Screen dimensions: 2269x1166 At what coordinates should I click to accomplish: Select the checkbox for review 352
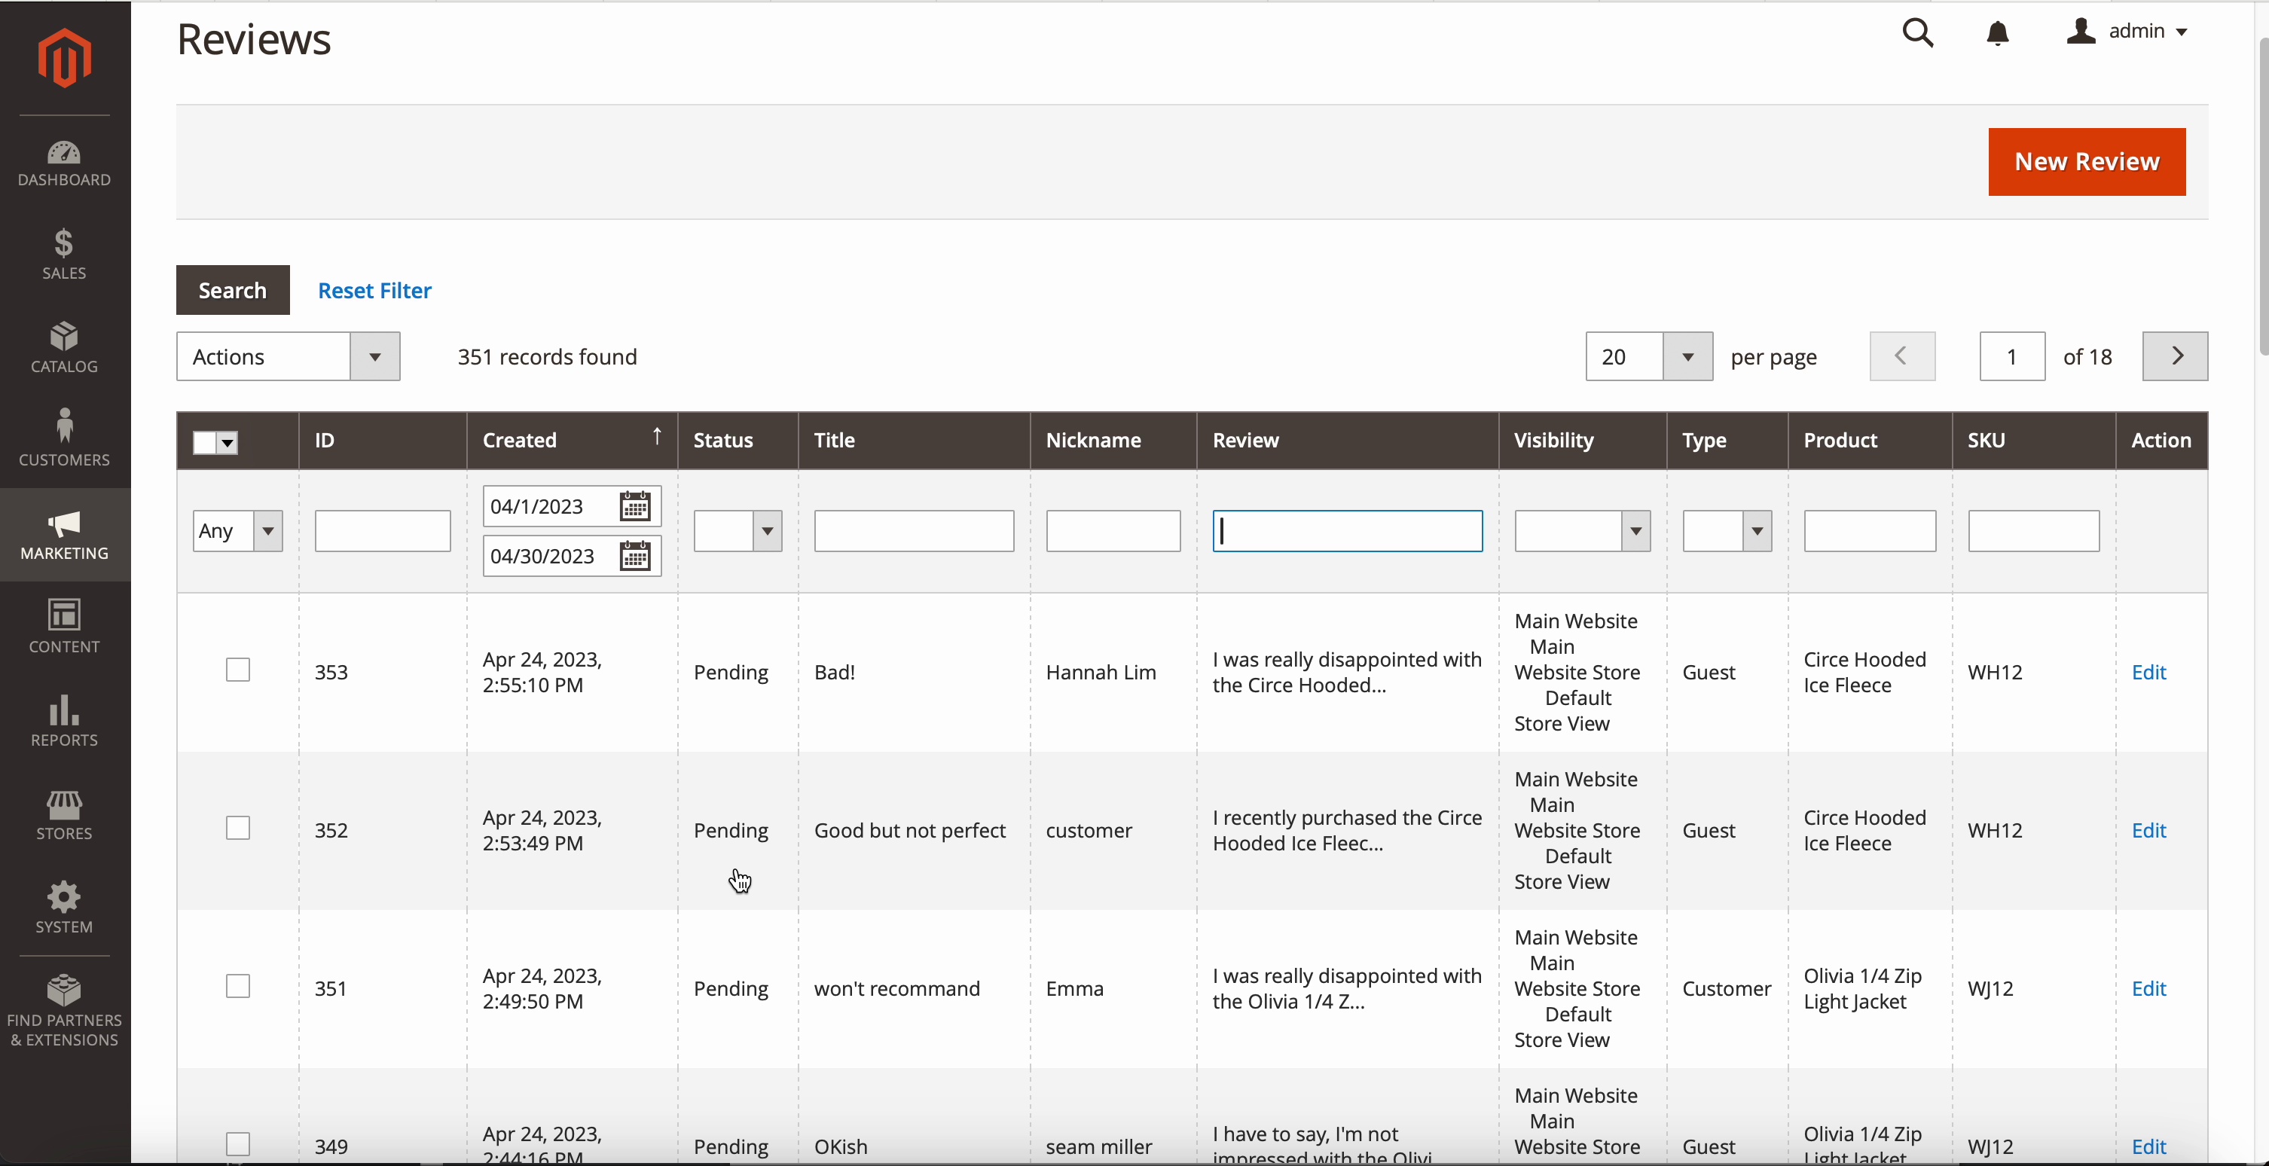(238, 829)
